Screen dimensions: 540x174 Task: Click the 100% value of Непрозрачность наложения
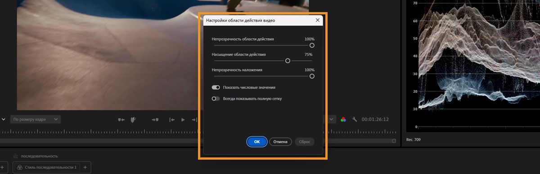tap(310, 70)
